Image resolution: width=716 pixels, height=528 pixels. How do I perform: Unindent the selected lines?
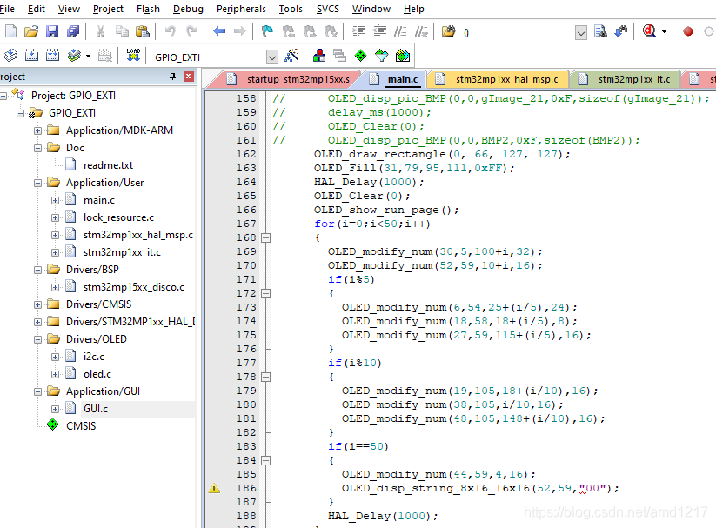coord(379,31)
